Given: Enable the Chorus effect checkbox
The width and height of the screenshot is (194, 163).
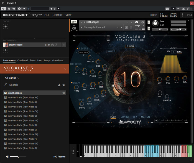Looking at the screenshot, I should 71,64.
